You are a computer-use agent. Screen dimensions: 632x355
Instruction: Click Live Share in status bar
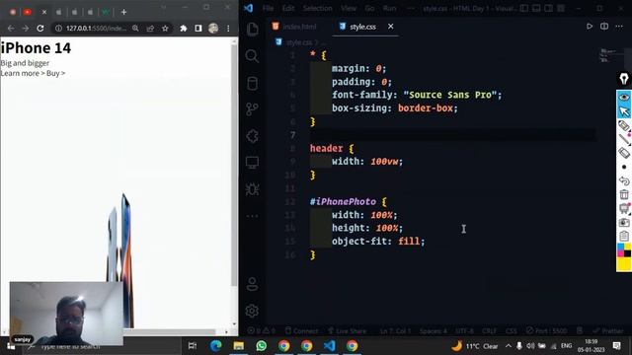347,331
